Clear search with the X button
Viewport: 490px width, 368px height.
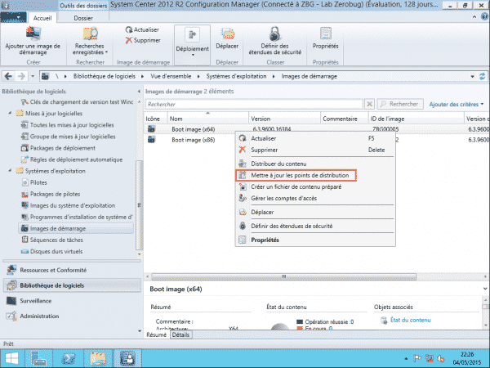369,104
